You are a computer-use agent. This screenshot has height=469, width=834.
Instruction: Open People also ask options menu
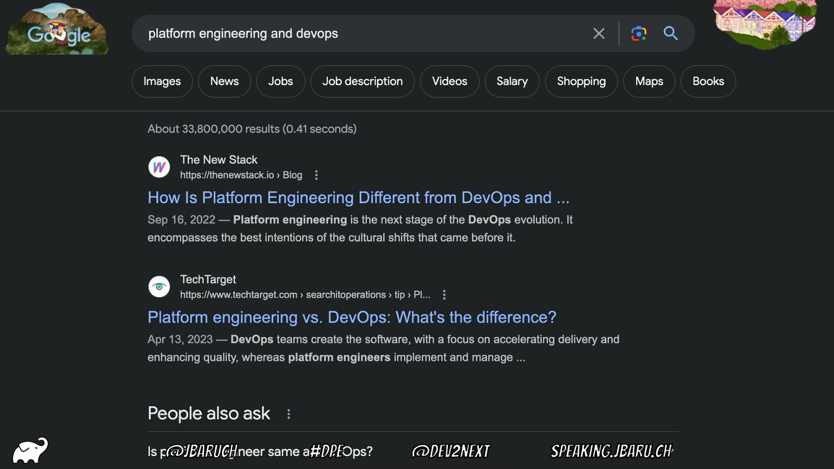[x=289, y=414]
